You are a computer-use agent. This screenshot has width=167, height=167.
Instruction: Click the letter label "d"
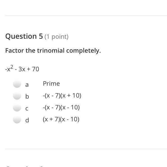click(x=27, y=120)
